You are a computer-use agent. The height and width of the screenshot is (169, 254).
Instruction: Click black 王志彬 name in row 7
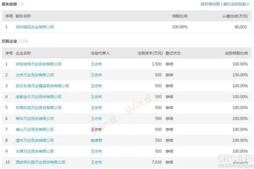[x=96, y=129]
